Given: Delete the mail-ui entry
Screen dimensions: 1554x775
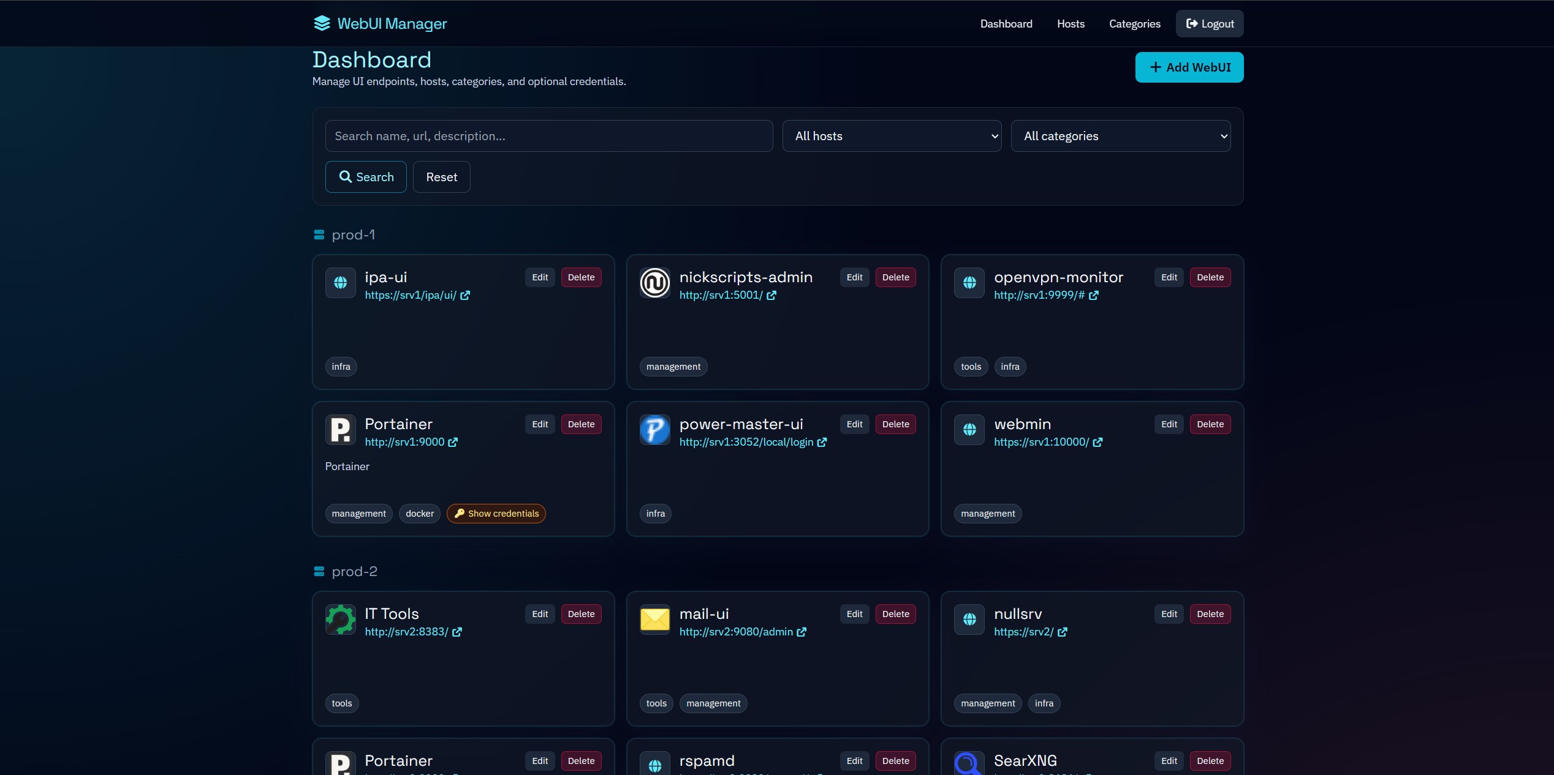Looking at the screenshot, I should point(895,614).
